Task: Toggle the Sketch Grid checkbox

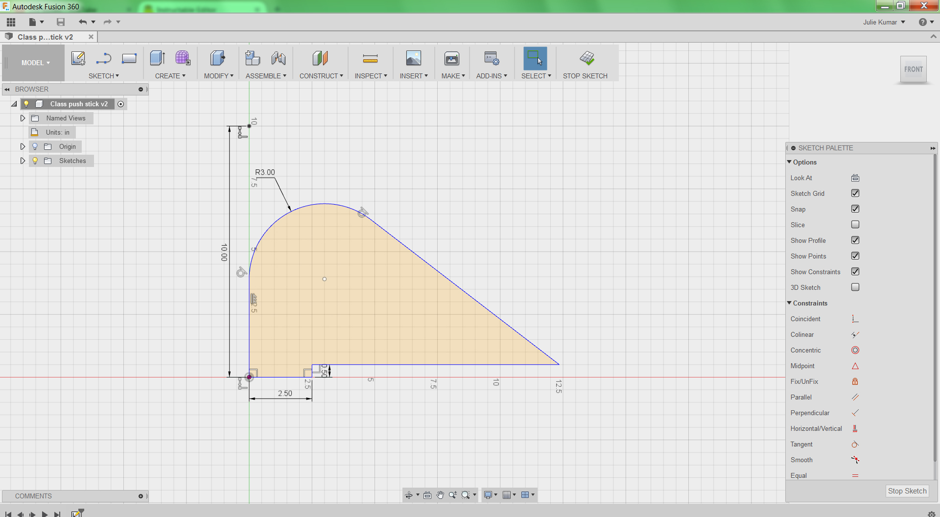Action: point(855,193)
